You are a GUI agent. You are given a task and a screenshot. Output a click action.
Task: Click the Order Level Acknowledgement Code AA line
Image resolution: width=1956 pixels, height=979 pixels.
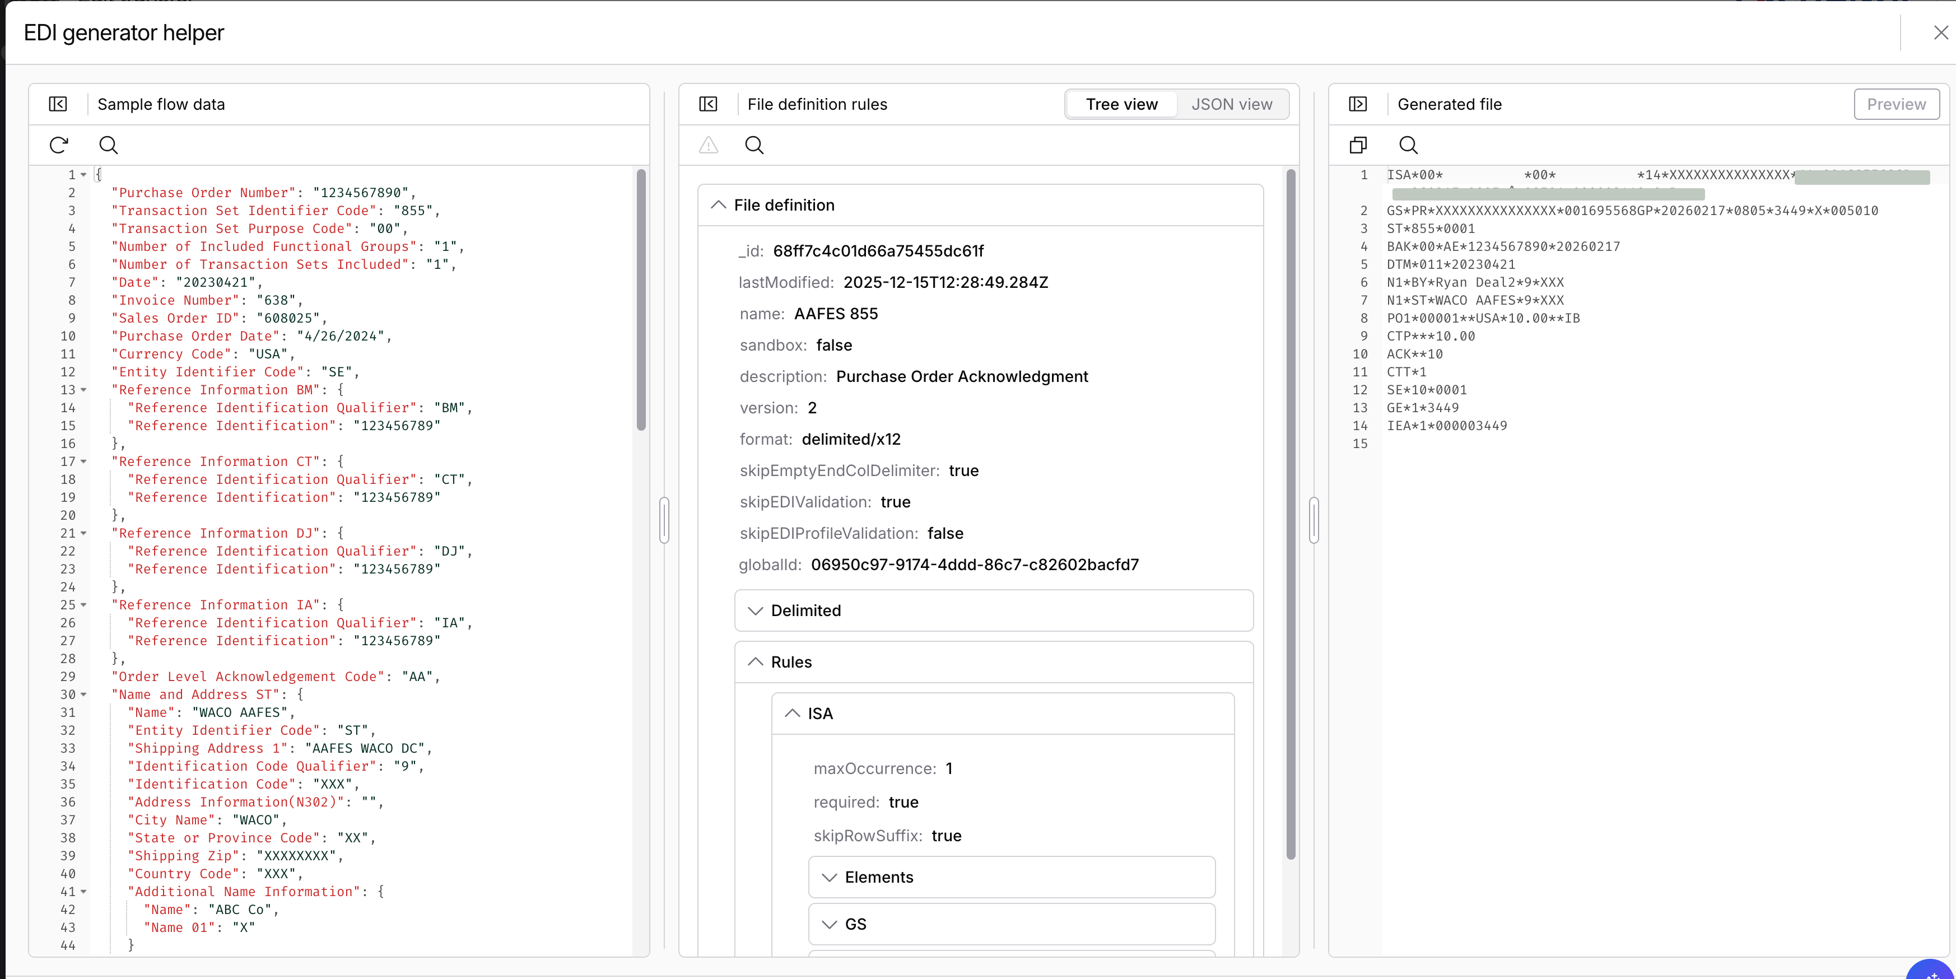tap(276, 677)
